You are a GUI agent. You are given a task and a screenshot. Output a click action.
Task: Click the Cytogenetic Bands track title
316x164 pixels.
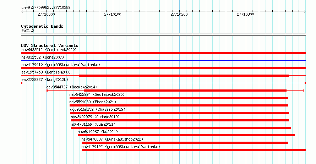click(x=42, y=26)
